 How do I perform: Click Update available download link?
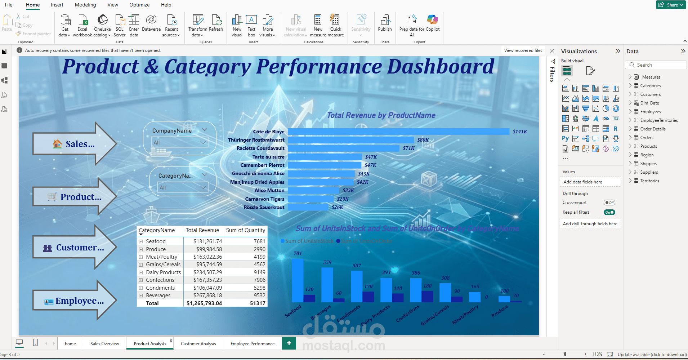coord(652,354)
